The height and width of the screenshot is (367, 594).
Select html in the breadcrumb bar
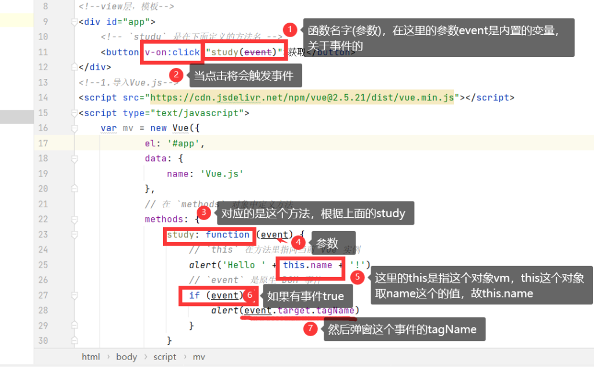click(x=90, y=357)
